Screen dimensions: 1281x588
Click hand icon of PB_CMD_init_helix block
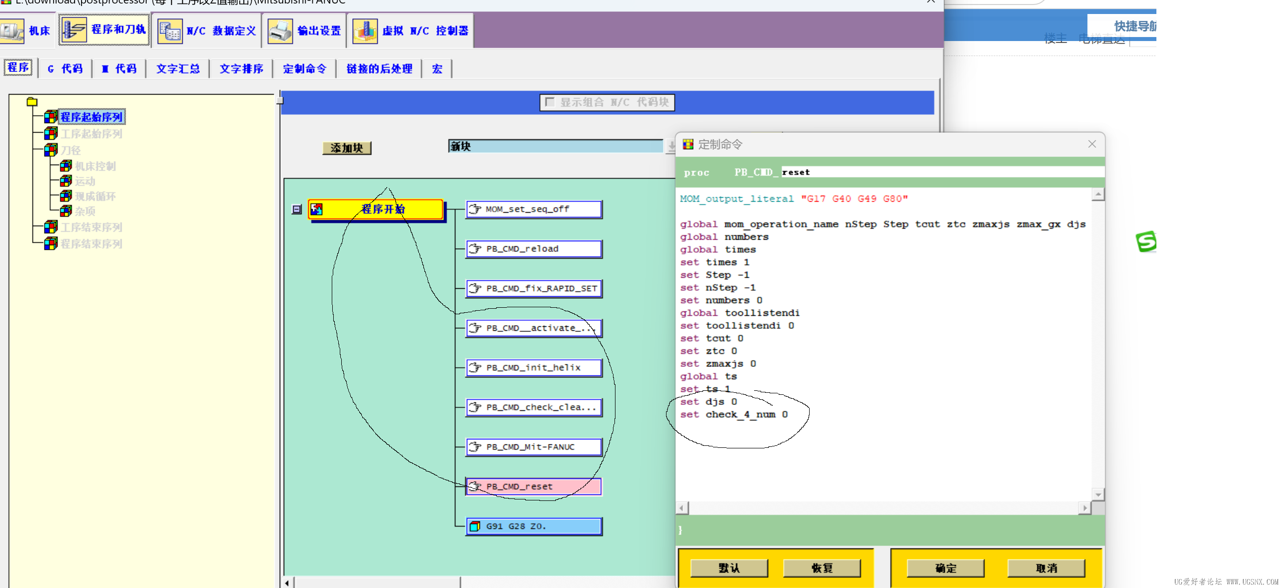coord(475,368)
